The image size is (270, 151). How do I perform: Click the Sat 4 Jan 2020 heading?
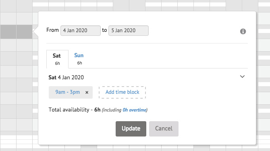[66, 77]
